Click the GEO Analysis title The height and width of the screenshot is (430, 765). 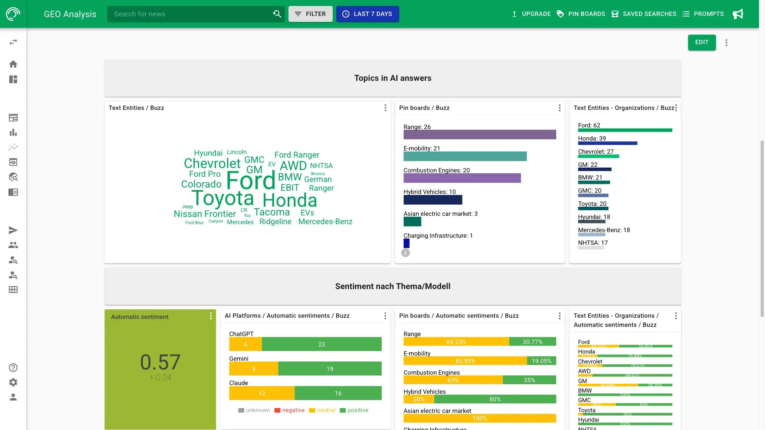click(x=70, y=14)
